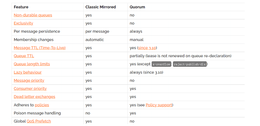Click the policies link
This screenshot has height=126, width=260.
[42, 105]
